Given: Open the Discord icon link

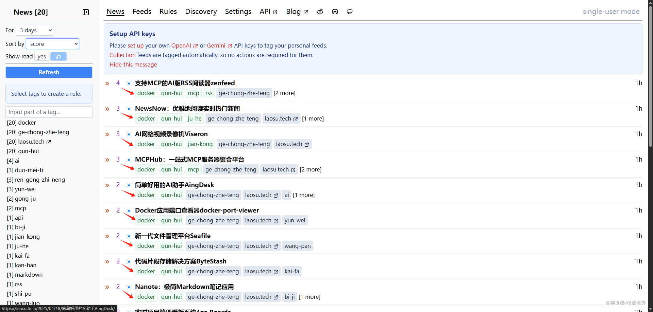Looking at the screenshot, I should click(x=335, y=12).
